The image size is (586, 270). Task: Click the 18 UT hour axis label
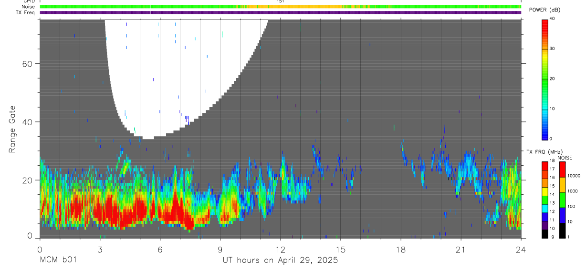point(401,250)
